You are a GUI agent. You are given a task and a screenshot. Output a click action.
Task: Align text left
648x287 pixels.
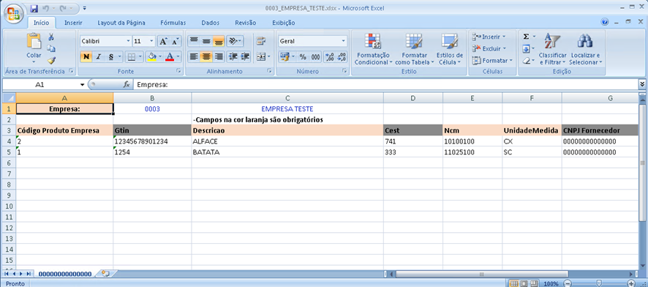tap(194, 56)
